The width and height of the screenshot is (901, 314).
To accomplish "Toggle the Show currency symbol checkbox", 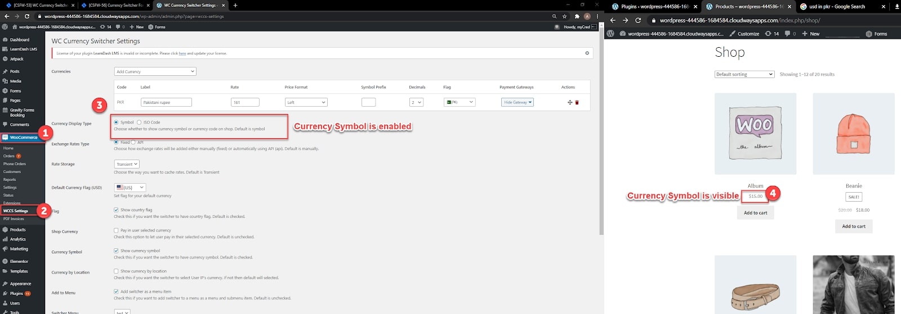I will click(x=116, y=251).
